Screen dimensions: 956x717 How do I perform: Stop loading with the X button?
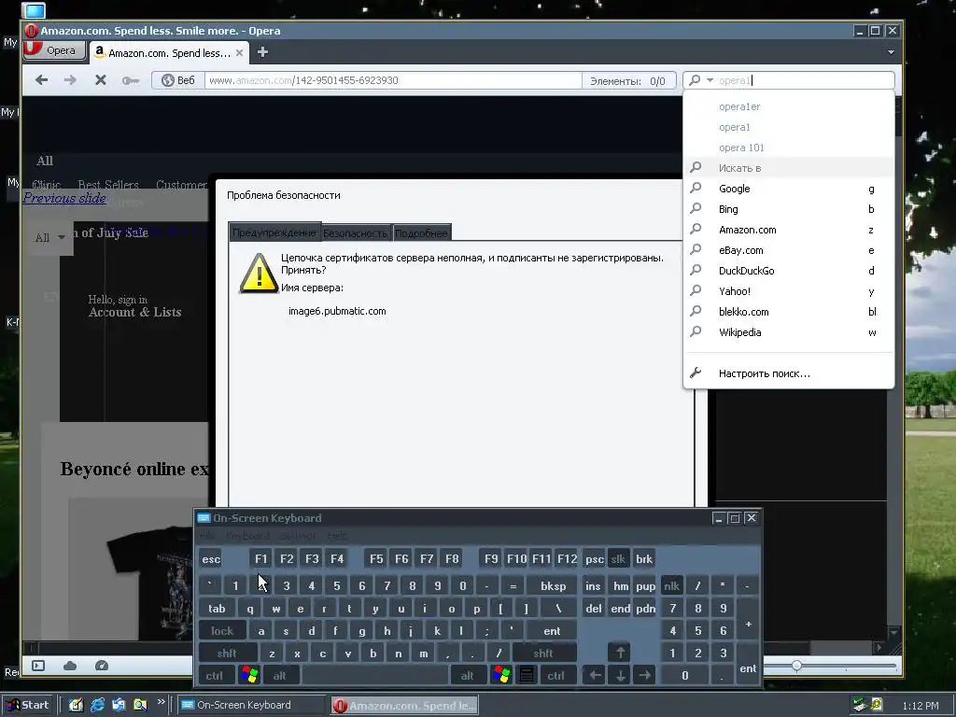click(x=101, y=80)
